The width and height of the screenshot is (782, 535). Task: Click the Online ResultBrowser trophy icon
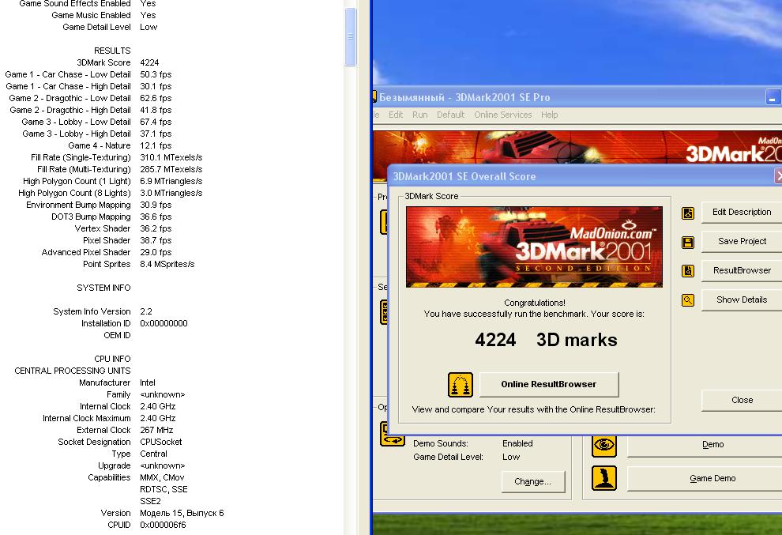[x=461, y=385]
